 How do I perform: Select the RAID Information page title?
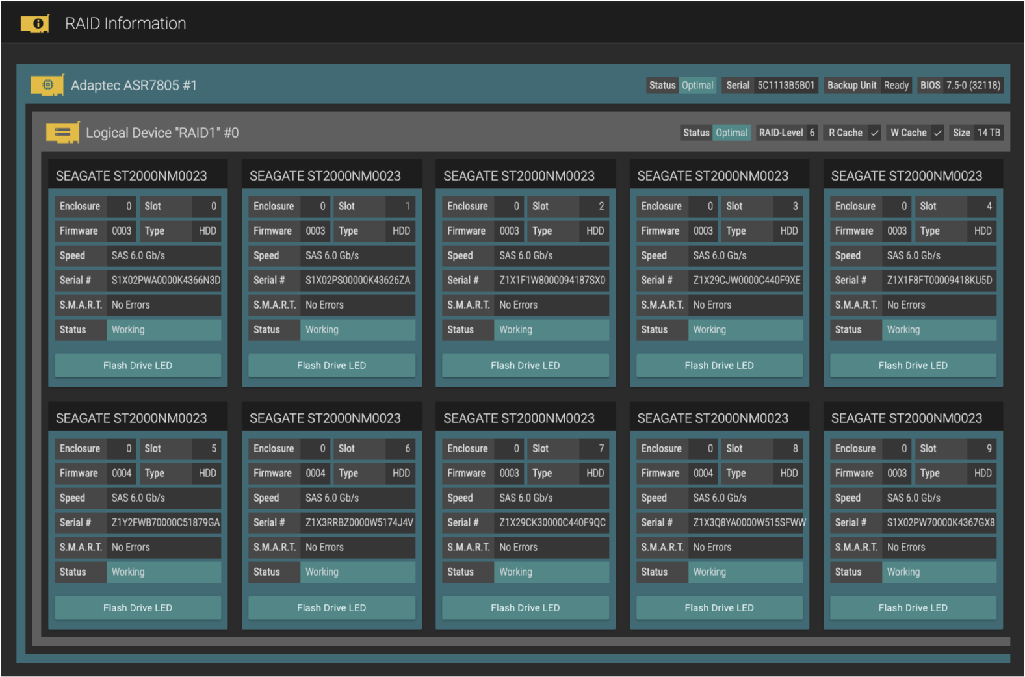[x=125, y=23]
